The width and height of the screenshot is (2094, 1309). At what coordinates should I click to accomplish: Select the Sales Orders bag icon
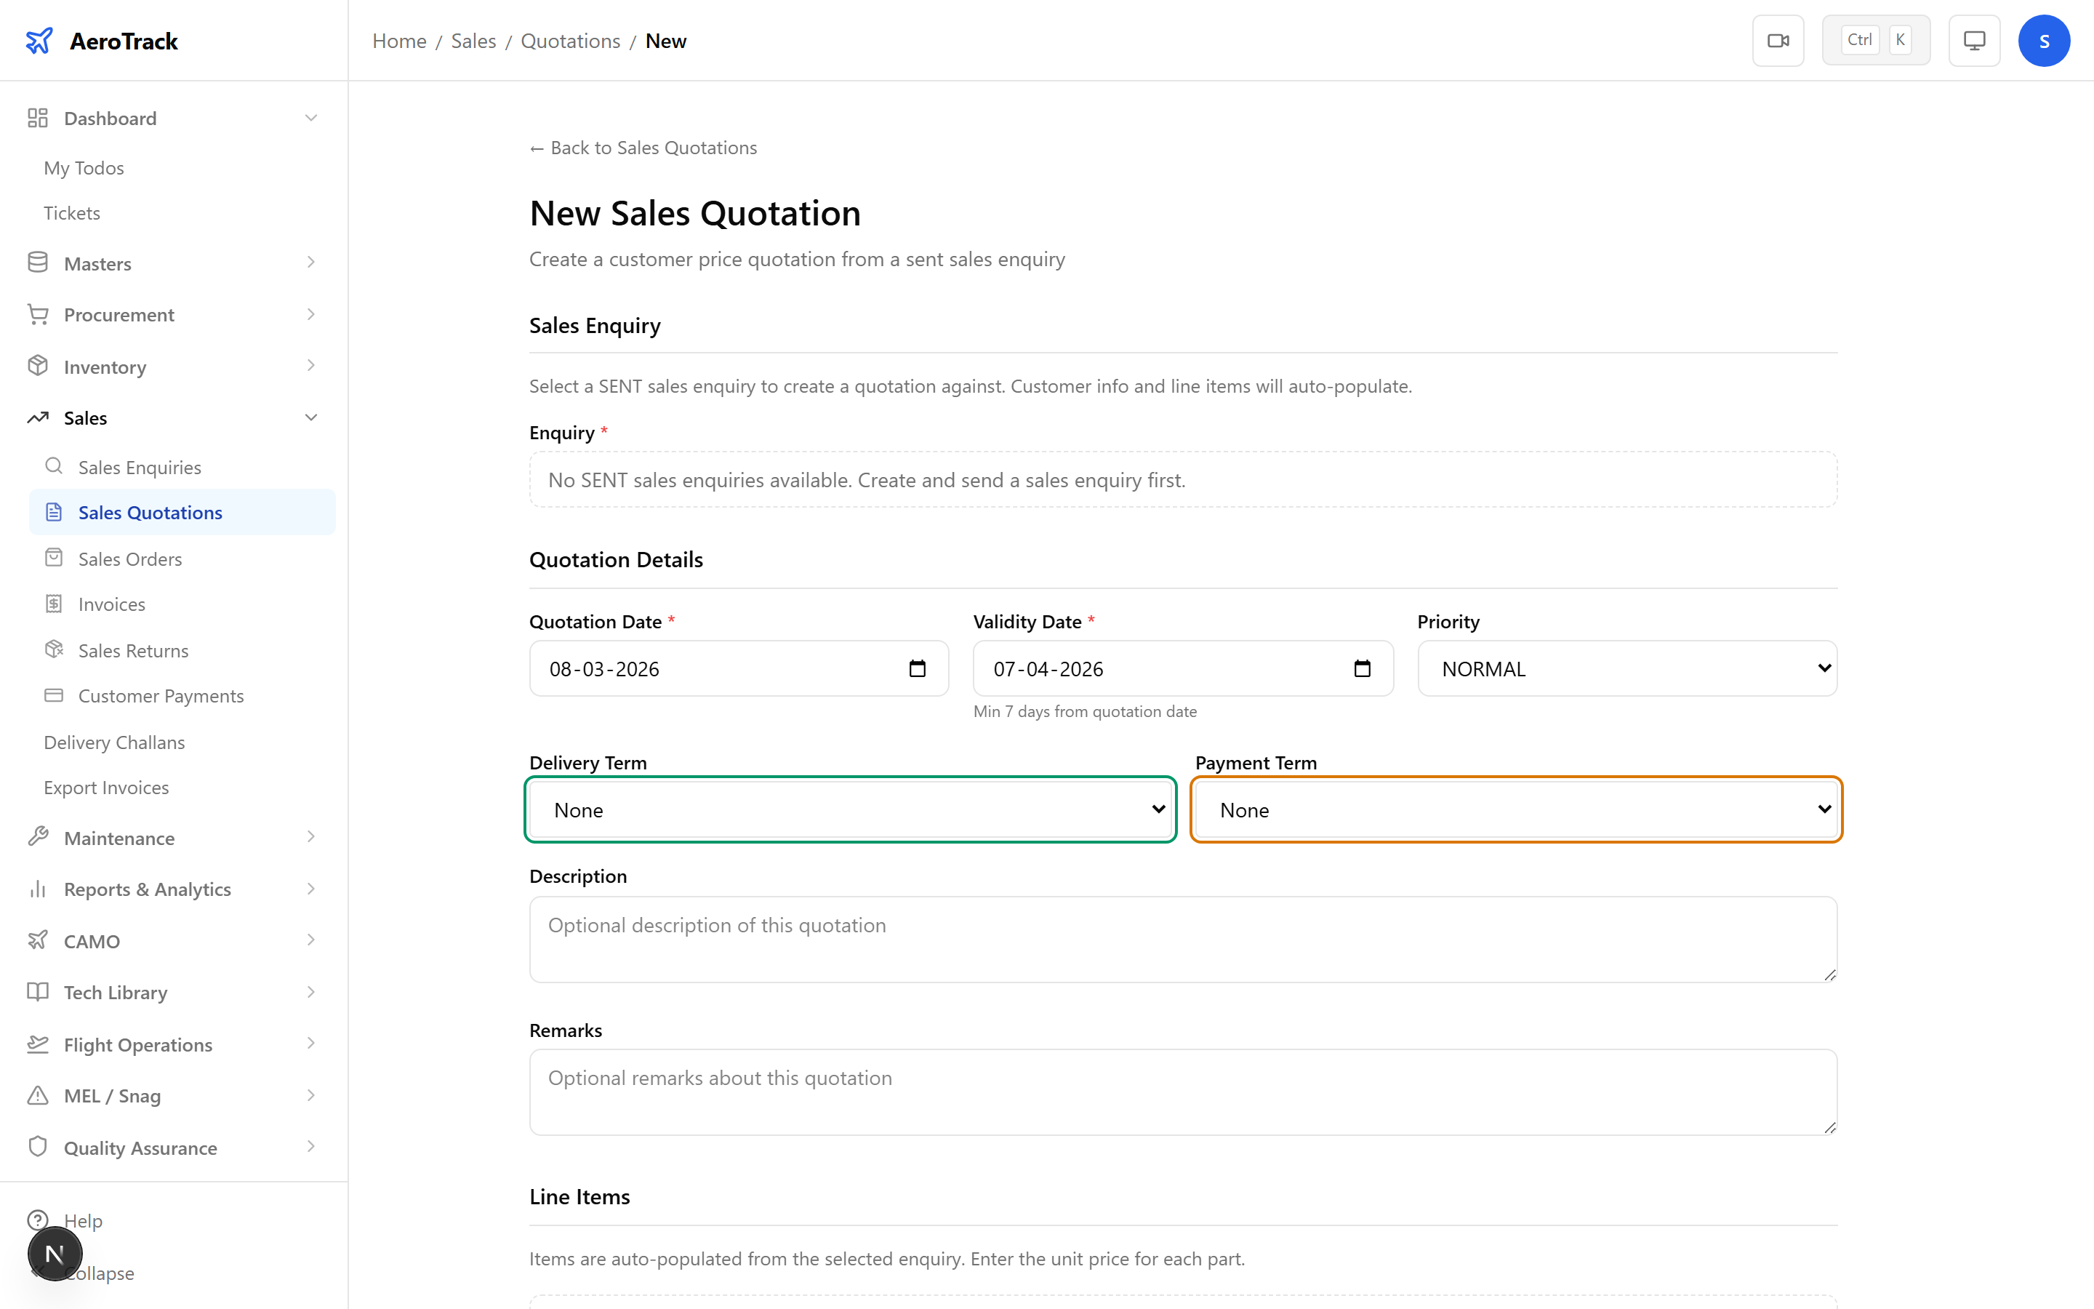54,559
